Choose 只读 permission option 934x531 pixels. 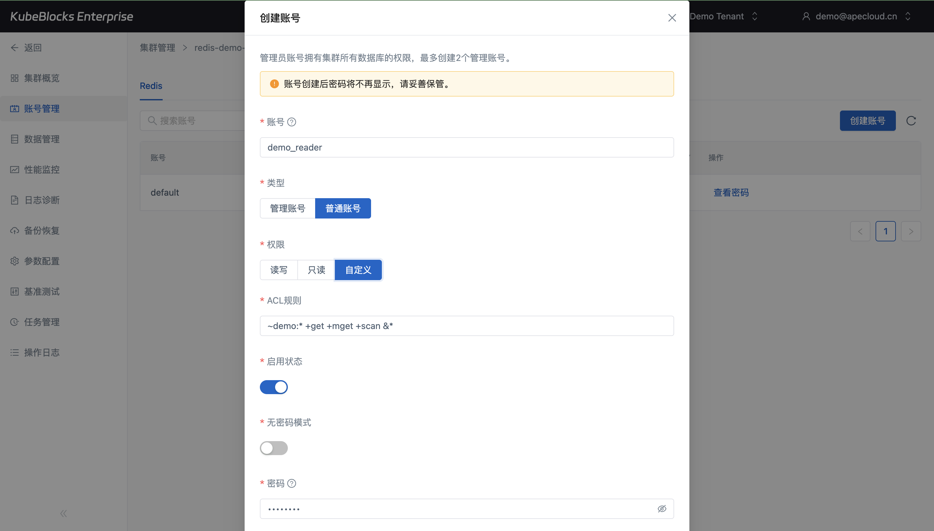(x=316, y=270)
